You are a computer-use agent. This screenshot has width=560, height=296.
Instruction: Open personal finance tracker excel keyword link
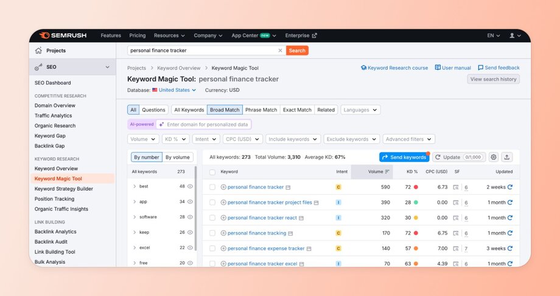click(x=262, y=264)
